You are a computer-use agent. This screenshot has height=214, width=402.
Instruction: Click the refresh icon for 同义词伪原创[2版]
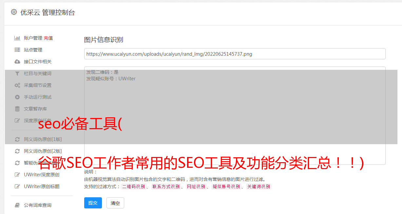coord(17,151)
